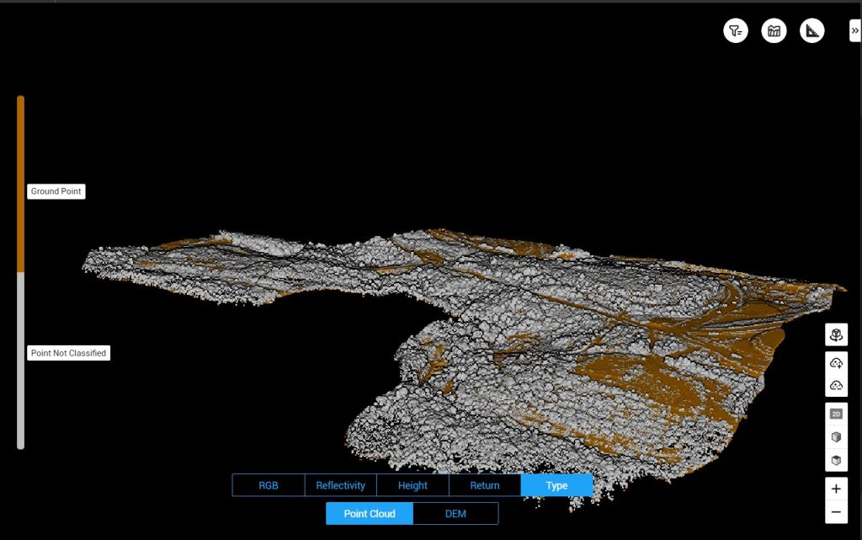Select the Height display mode
This screenshot has height=540, width=862.
coord(412,485)
